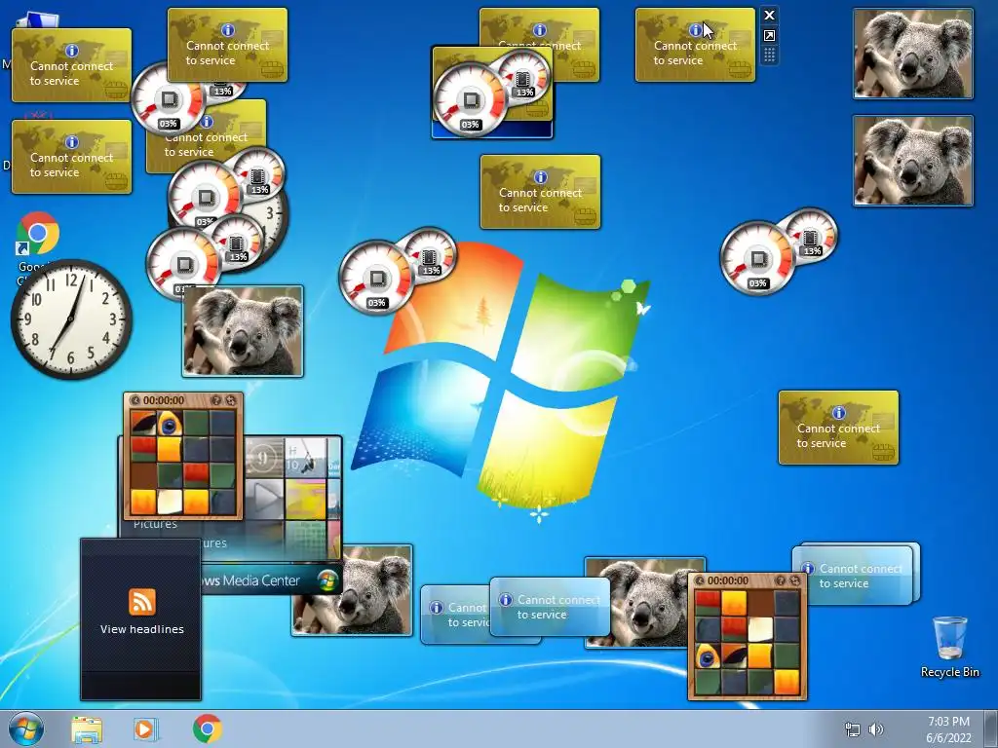998x748 pixels.
Task: Select currency gadget just above Windows flag
Action: tap(540, 192)
